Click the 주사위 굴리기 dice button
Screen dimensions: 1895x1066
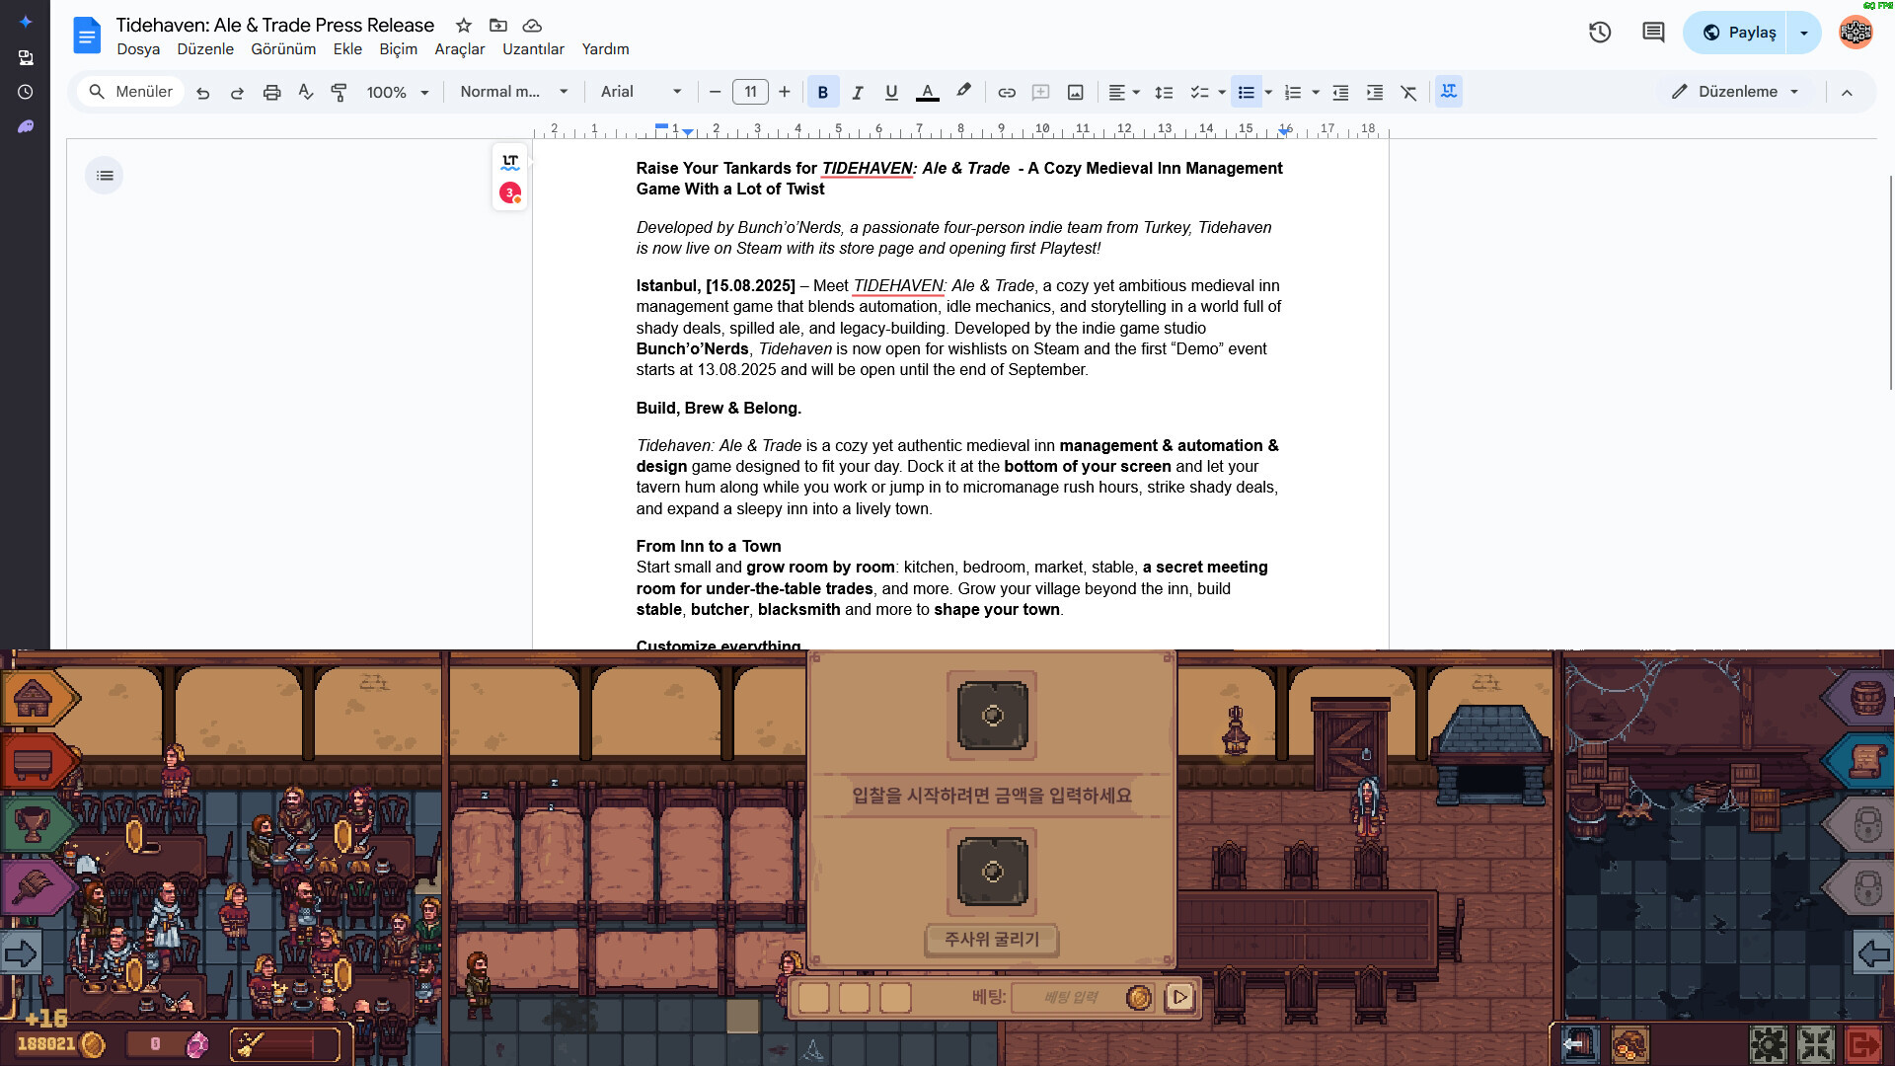tap(991, 939)
